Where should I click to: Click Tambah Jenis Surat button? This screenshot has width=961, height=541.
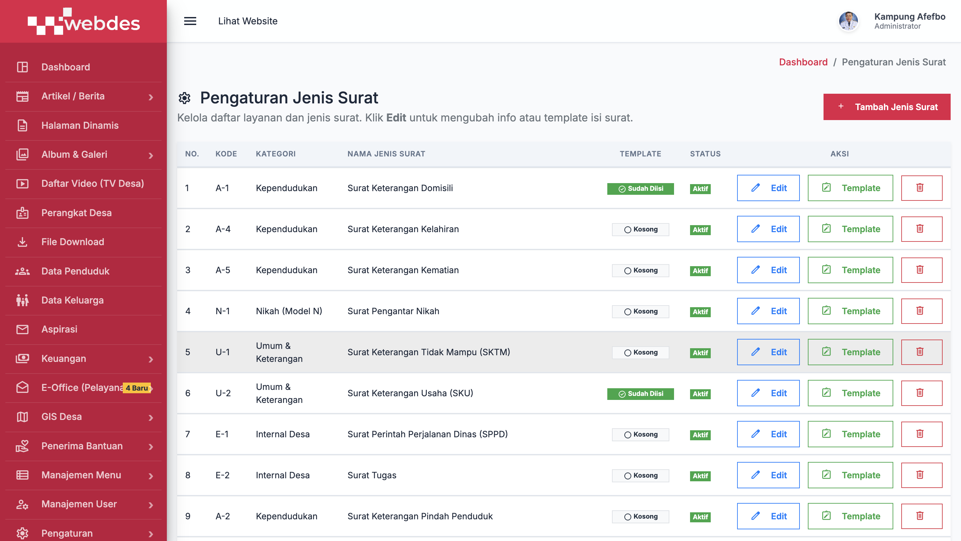pos(887,107)
